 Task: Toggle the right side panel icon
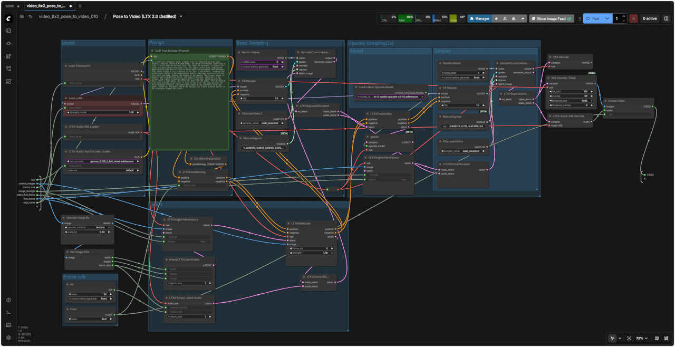point(666,18)
